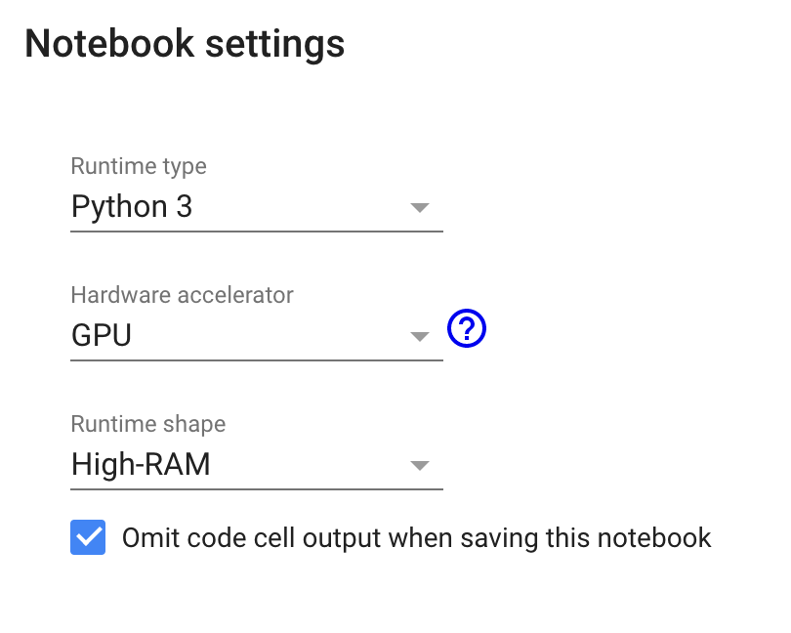
Task: Toggle the 'Omit code cell output when saving' label
Action: tap(417, 538)
